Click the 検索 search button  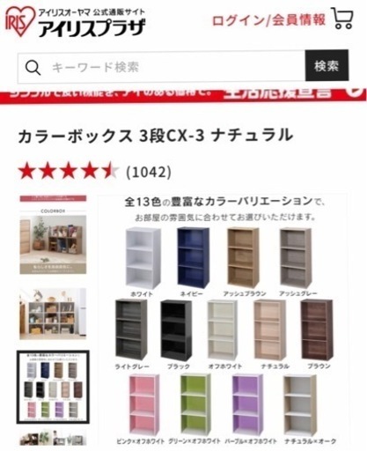click(x=327, y=66)
